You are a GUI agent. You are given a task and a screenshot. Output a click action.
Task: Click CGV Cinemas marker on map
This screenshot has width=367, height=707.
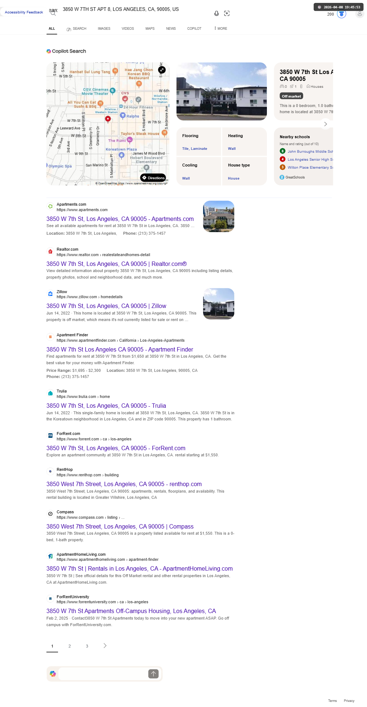tap(112, 90)
